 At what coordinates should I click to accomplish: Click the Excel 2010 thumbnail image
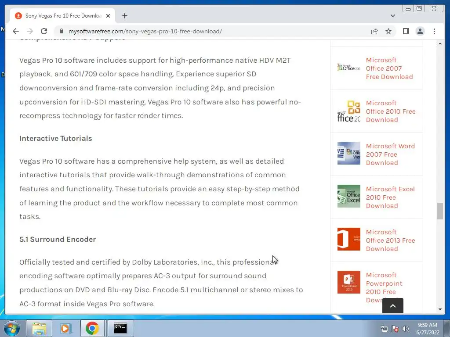pyautogui.click(x=348, y=196)
